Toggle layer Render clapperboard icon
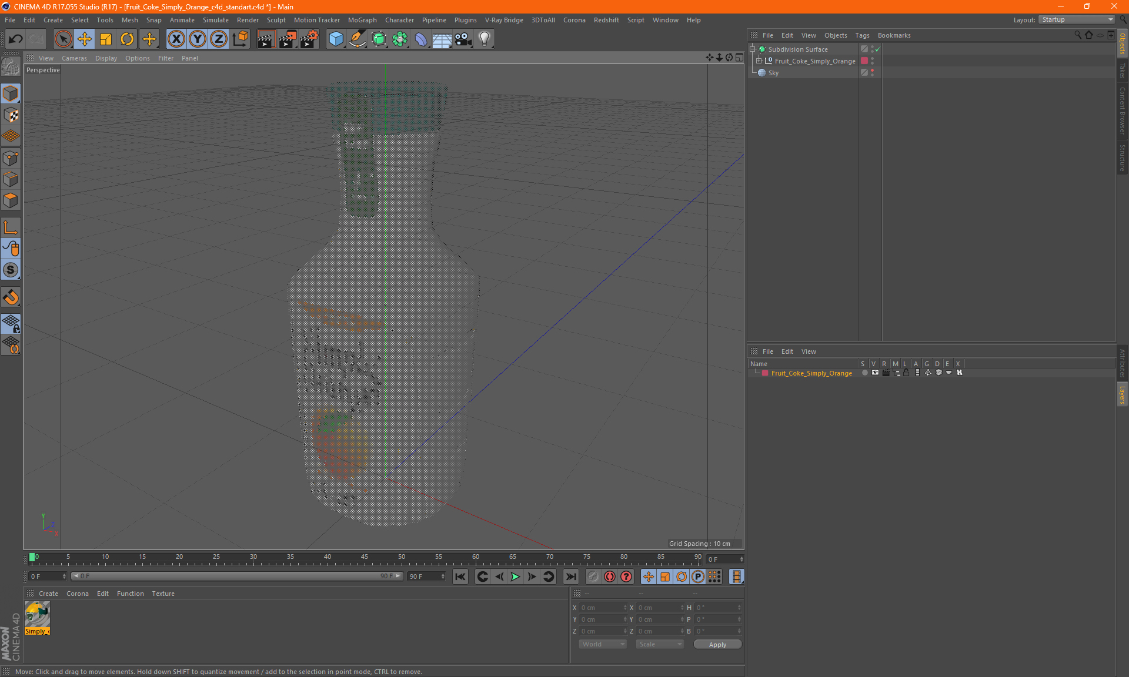Viewport: 1129px width, 677px height. click(886, 373)
